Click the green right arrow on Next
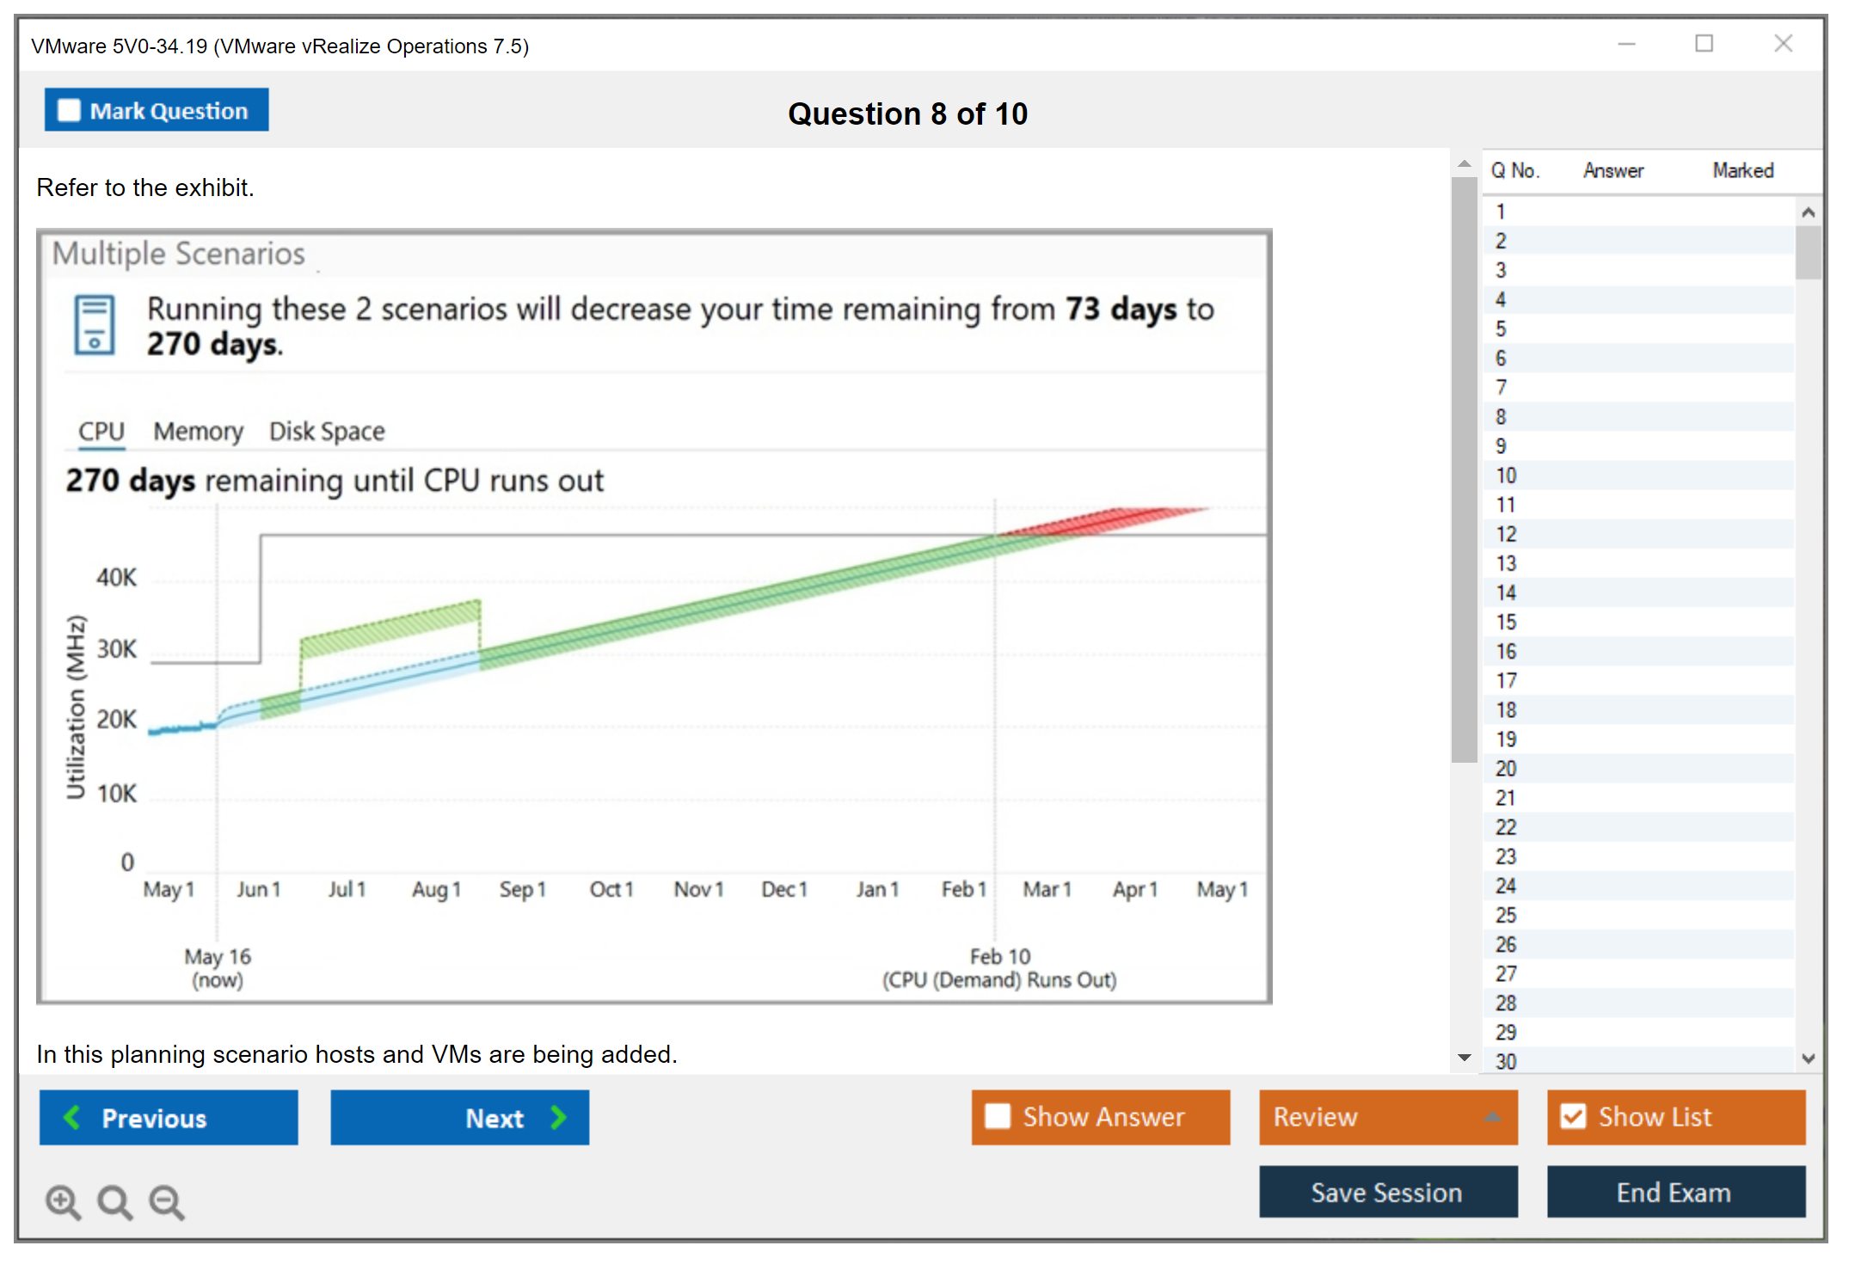This screenshot has width=1849, height=1264. click(559, 1117)
